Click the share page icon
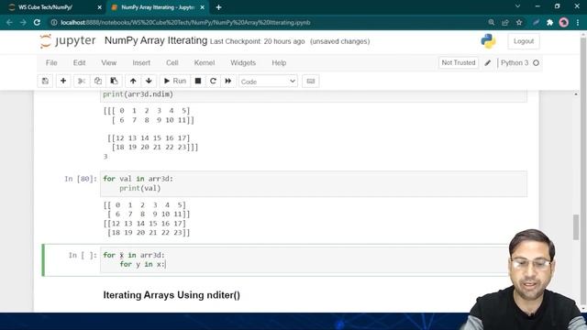The height and width of the screenshot is (330, 587). pos(505,22)
